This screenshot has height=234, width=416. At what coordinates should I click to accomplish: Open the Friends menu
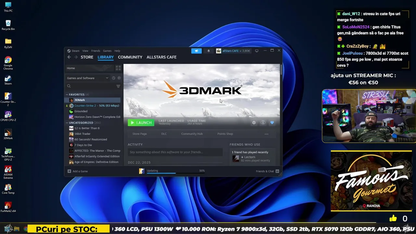click(x=96, y=51)
